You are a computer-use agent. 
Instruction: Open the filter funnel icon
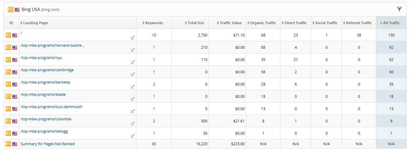point(399,9)
